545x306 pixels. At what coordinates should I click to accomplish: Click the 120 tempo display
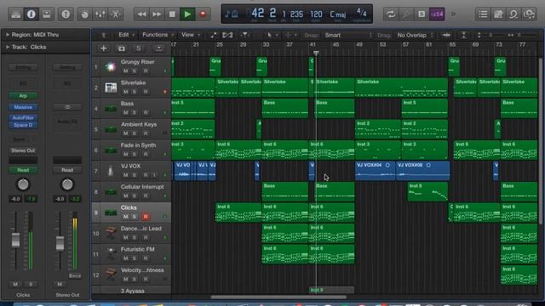316,14
